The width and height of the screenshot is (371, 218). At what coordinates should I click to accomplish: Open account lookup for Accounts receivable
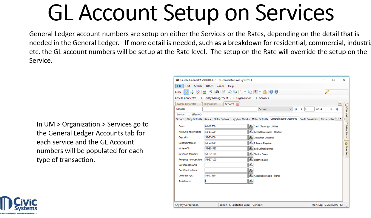[251, 132]
